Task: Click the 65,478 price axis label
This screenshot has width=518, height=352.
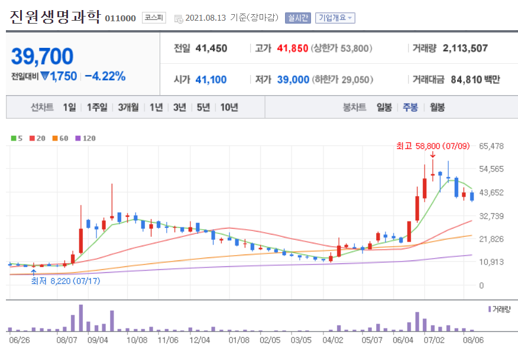Action: click(x=491, y=146)
